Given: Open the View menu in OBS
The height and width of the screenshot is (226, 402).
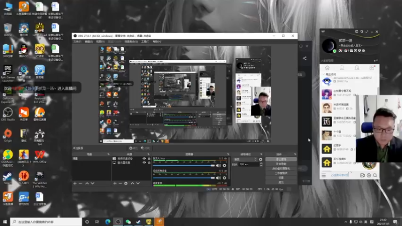Looking at the screenshot, I should pyautogui.click(x=100, y=42).
